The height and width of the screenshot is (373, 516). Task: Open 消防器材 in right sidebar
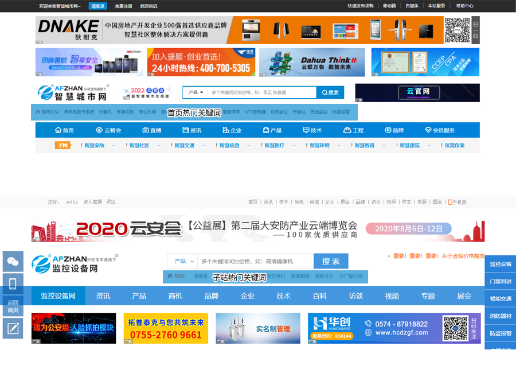(501, 316)
